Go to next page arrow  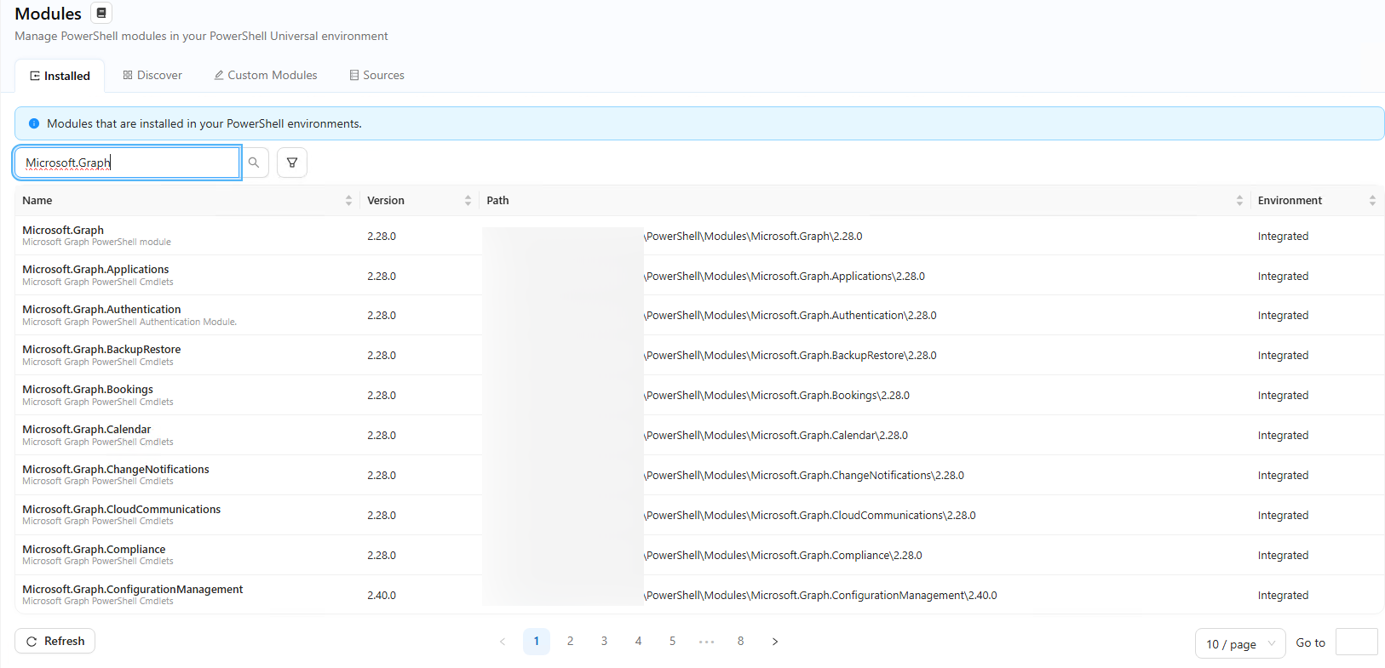[775, 642]
